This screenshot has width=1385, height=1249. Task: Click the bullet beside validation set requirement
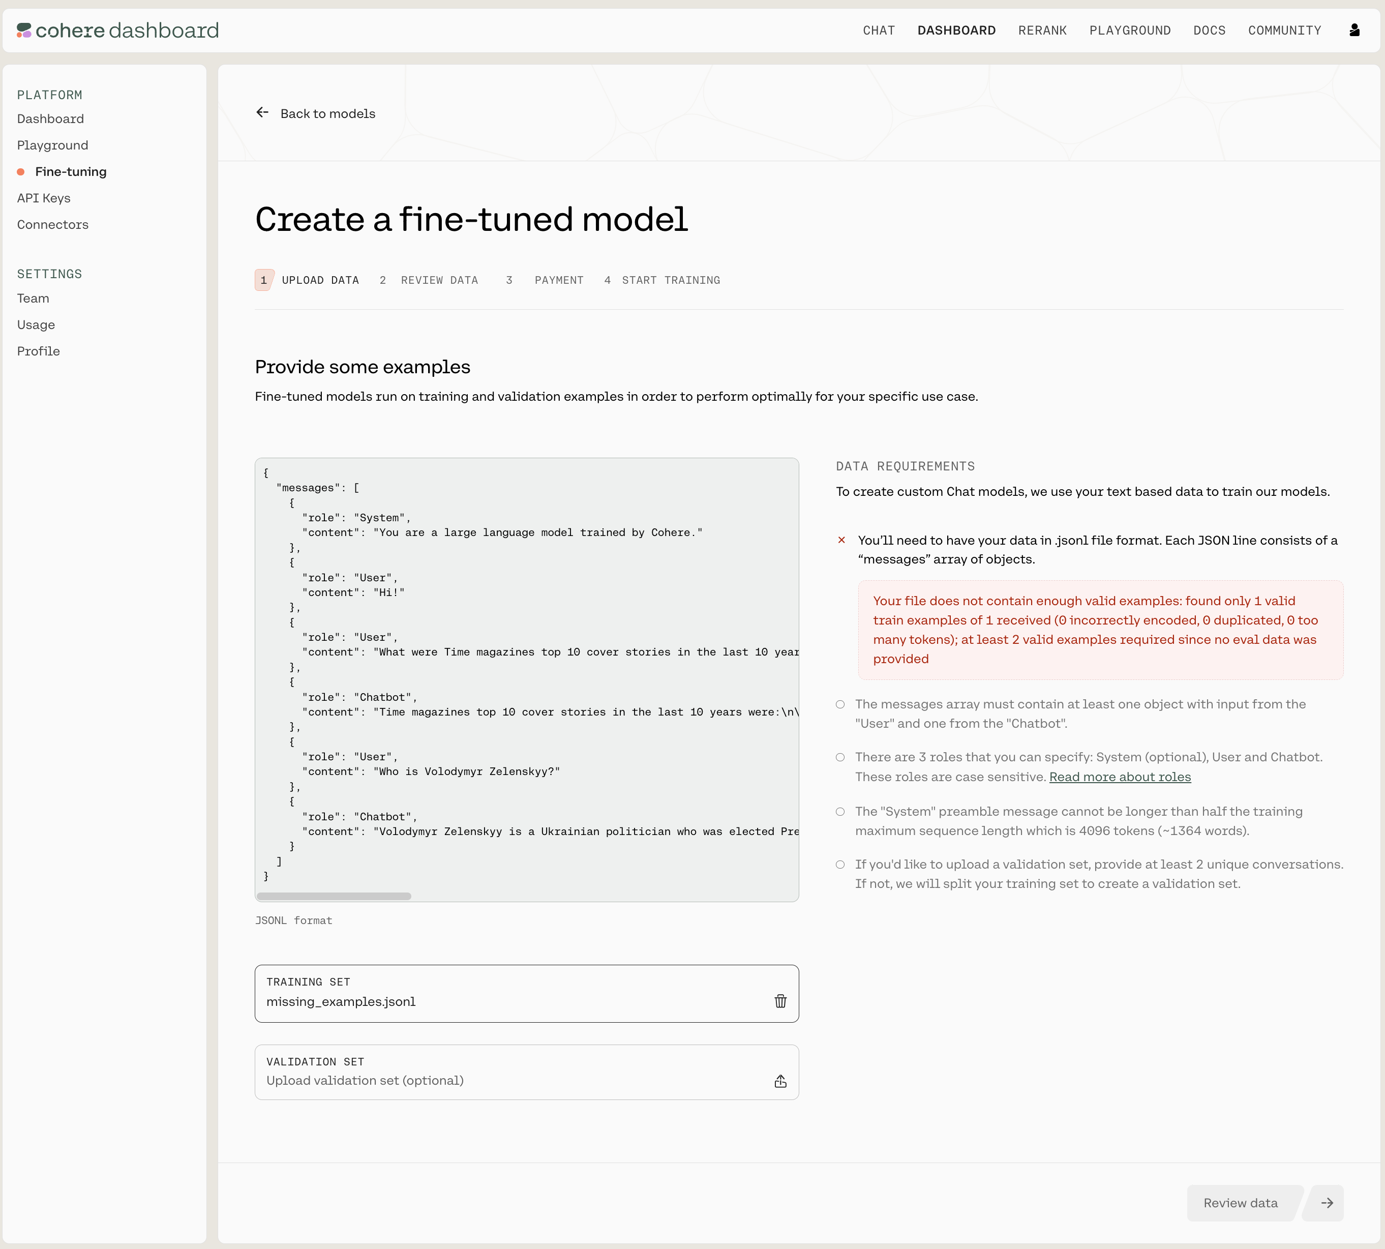coord(840,865)
